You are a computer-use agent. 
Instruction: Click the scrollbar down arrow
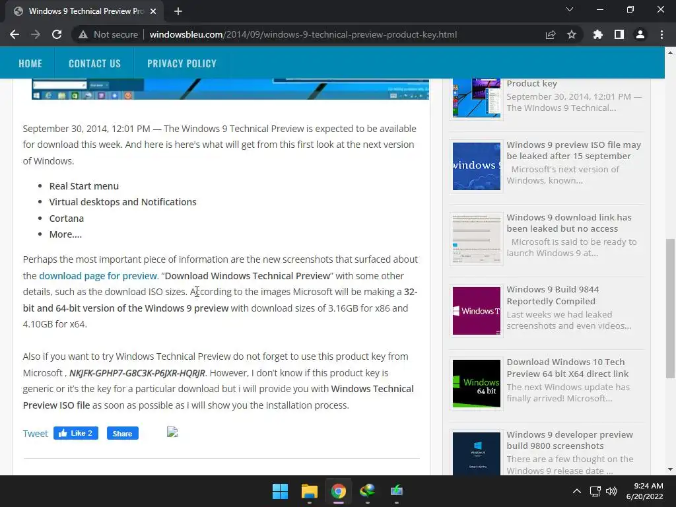670,469
